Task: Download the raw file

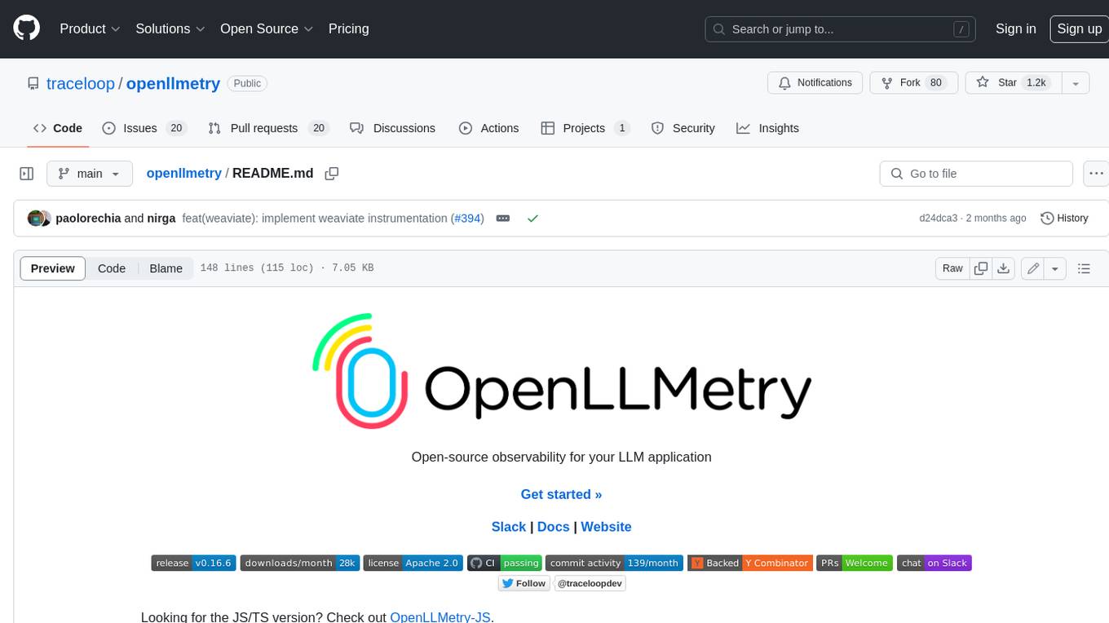Action: tap(1004, 268)
